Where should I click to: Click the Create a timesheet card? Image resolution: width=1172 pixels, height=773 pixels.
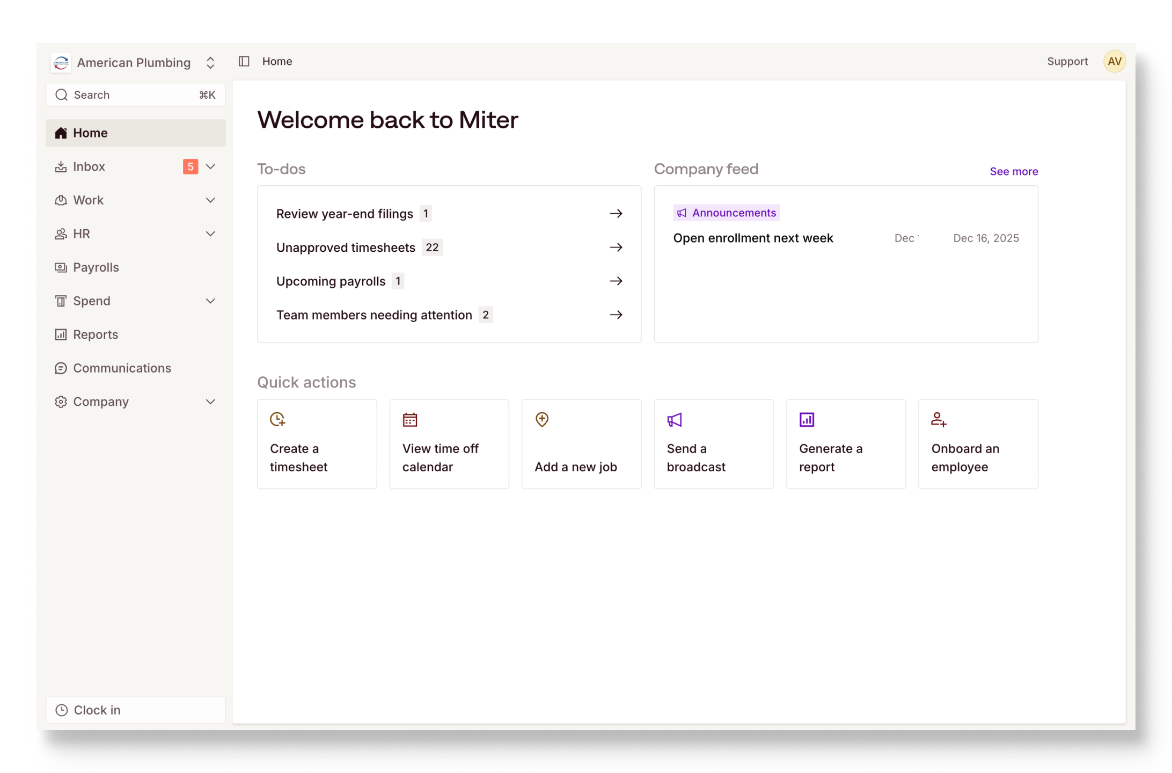point(317,444)
